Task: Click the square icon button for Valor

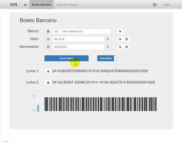Action: click(x=127, y=39)
